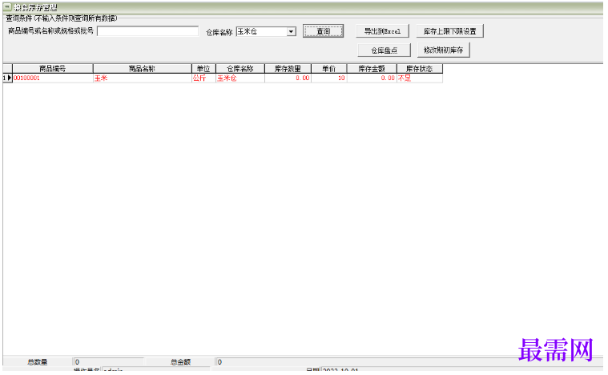Click the 修改期初库存 button
This screenshot has height=375, width=608.
click(x=444, y=50)
